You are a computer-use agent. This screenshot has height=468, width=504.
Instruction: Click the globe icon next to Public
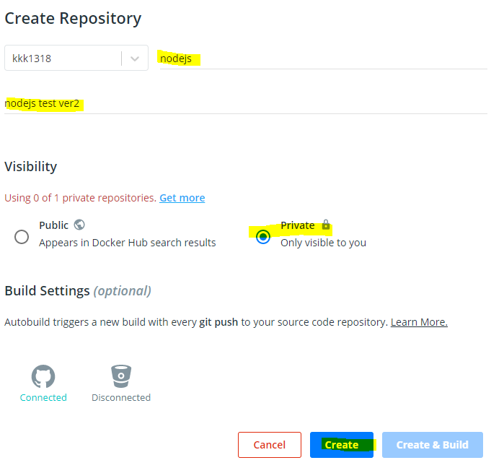tap(79, 225)
